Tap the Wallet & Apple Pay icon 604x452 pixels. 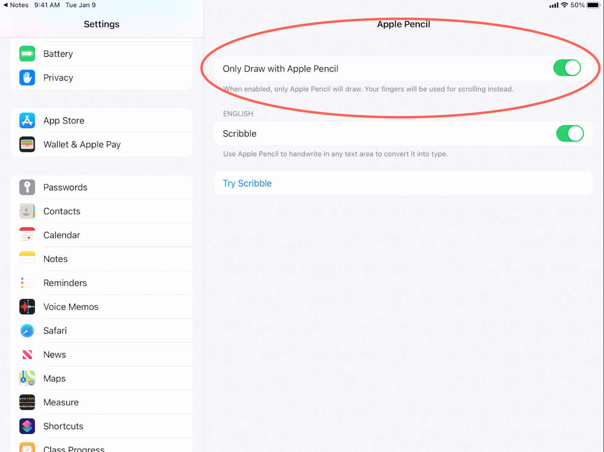click(27, 145)
